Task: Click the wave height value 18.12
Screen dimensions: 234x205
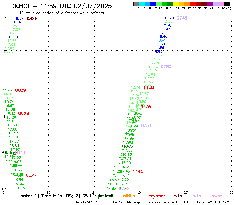Action: click(13, 133)
